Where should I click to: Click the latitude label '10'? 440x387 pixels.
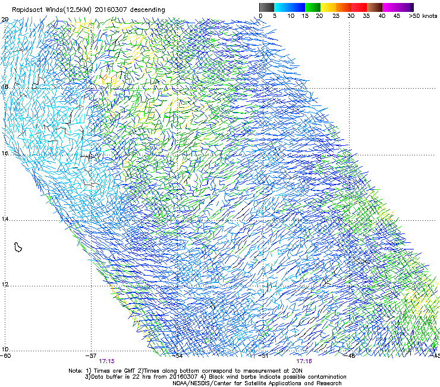5,349
